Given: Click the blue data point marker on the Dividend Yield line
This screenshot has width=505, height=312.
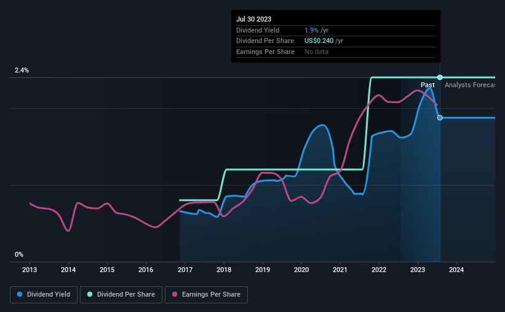Looking at the screenshot, I should [440, 117].
